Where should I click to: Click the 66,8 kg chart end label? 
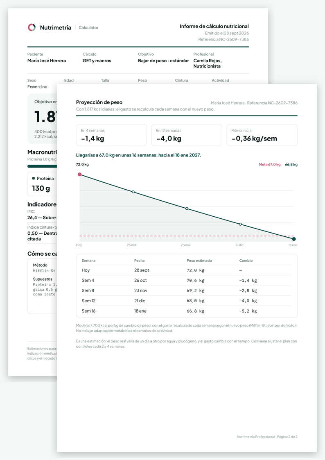pos(291,165)
